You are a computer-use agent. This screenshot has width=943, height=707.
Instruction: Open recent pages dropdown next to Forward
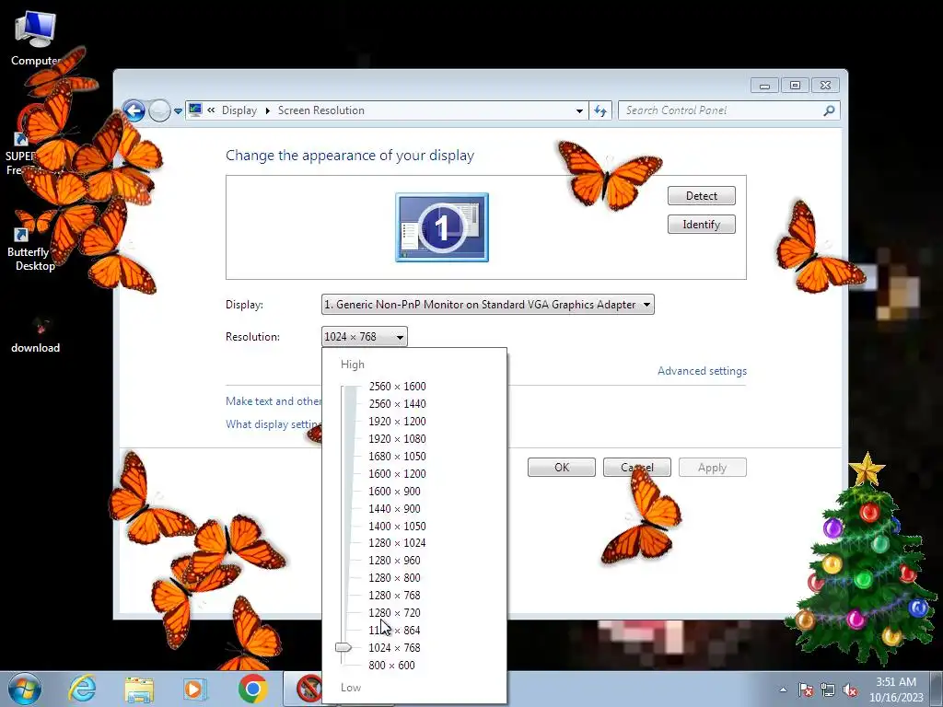[x=178, y=111]
